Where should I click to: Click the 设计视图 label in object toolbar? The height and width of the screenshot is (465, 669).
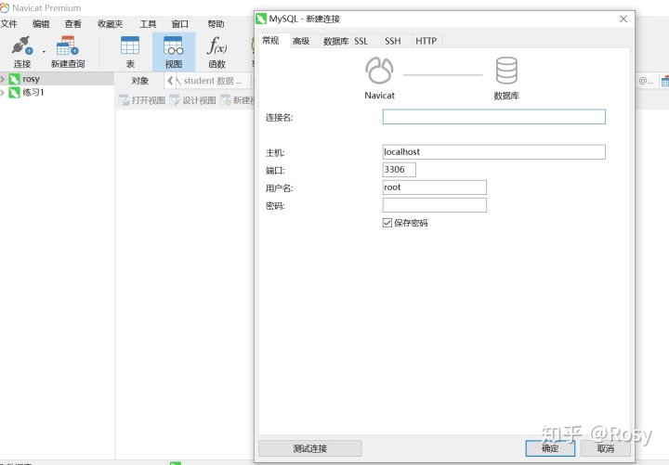[199, 100]
